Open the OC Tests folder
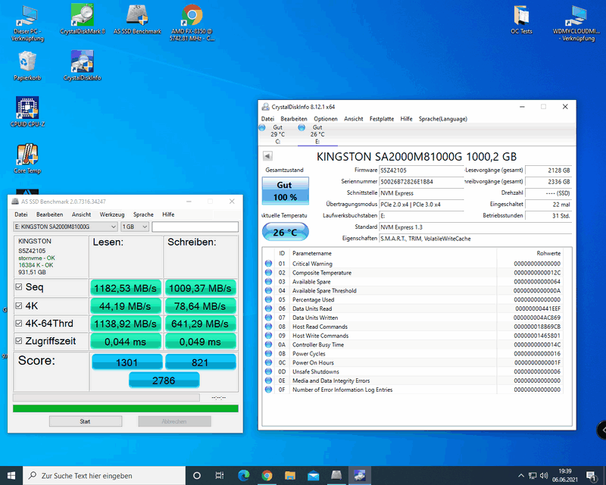Viewport: 606px width, 485px height. pyautogui.click(x=521, y=18)
